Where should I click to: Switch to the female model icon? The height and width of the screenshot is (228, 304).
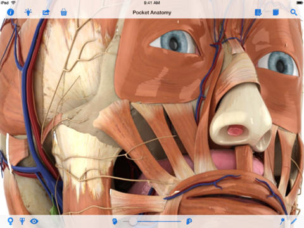point(10,221)
